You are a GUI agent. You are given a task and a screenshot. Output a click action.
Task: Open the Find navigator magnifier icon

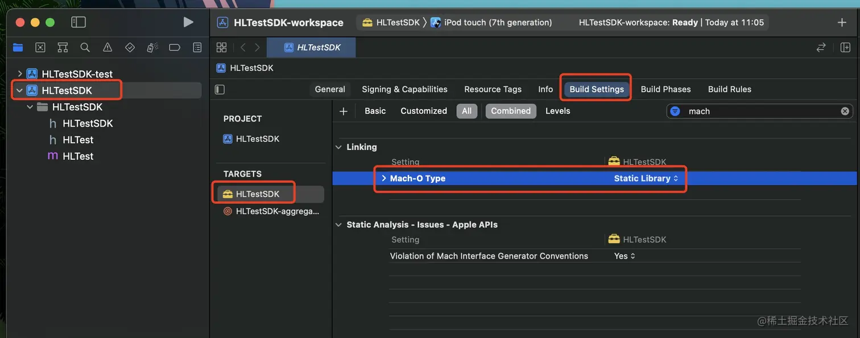tap(85, 47)
